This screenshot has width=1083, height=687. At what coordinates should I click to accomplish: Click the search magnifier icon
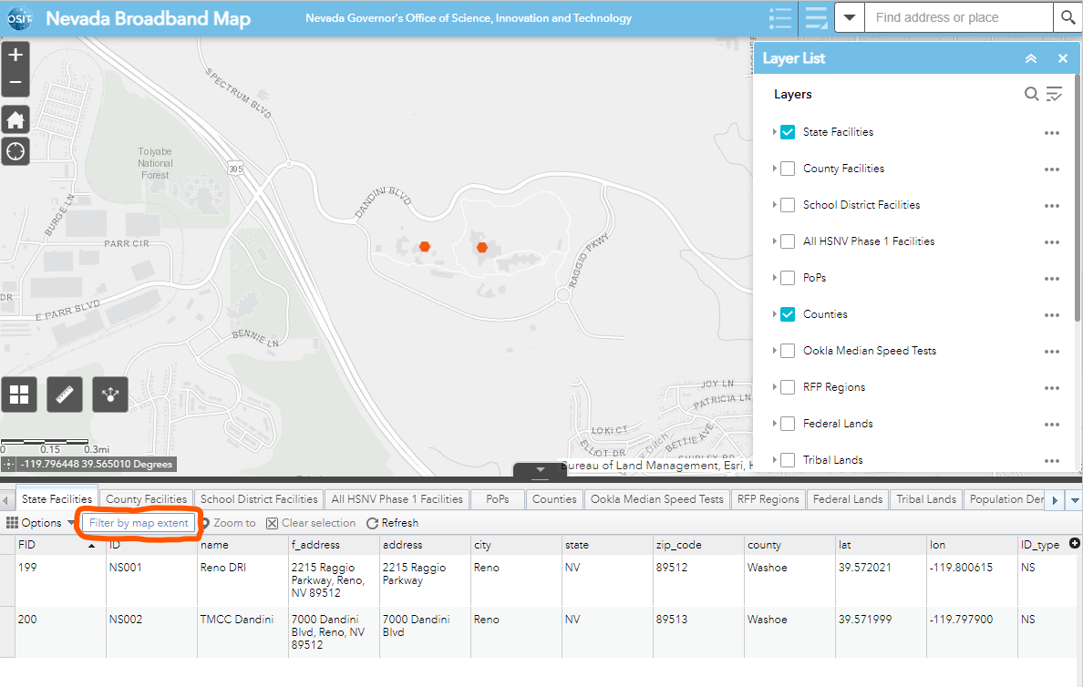click(x=1067, y=17)
